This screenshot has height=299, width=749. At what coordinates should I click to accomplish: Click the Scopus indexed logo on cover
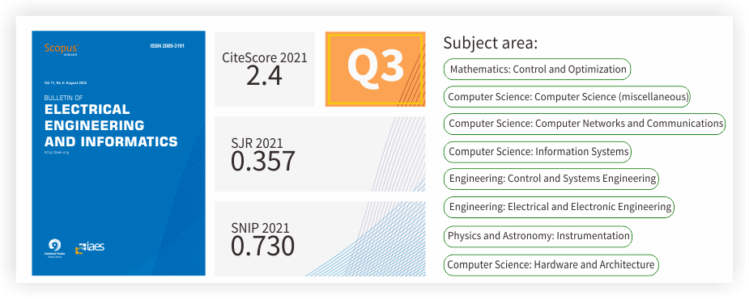click(x=62, y=49)
